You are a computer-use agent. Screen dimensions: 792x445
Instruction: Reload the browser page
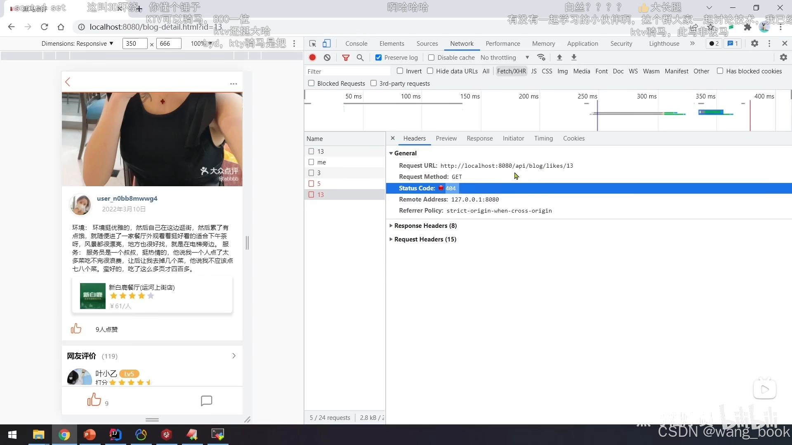click(45, 27)
